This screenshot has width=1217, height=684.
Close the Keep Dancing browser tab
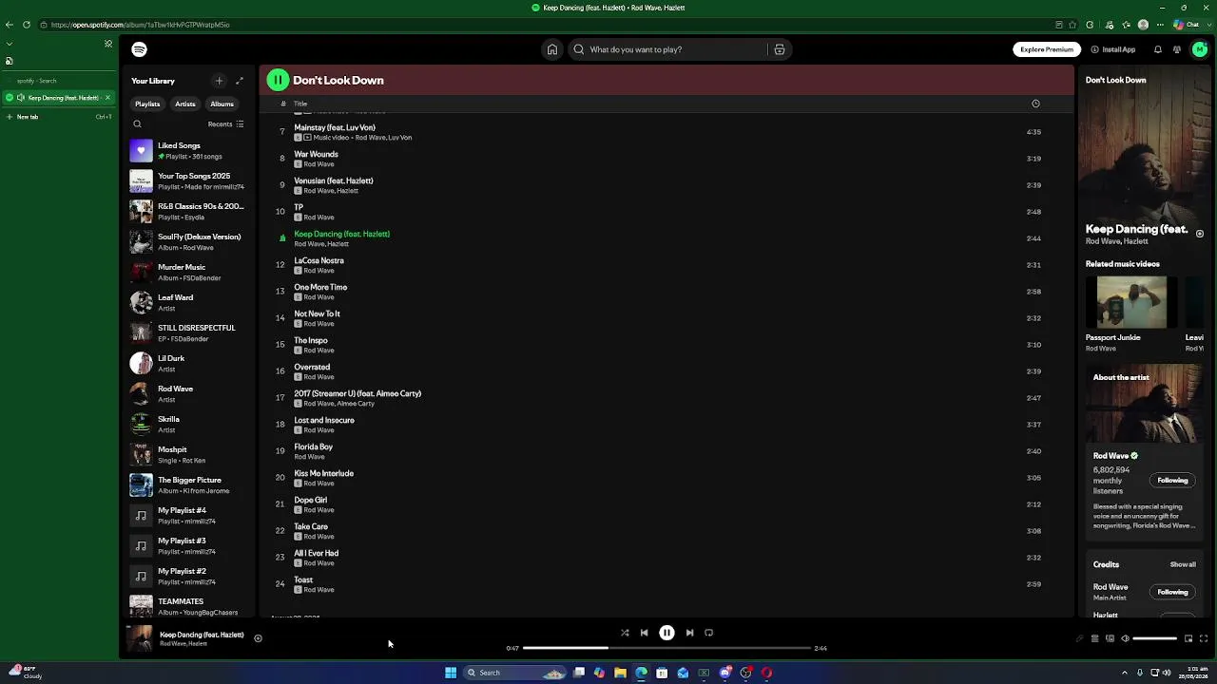[107, 98]
